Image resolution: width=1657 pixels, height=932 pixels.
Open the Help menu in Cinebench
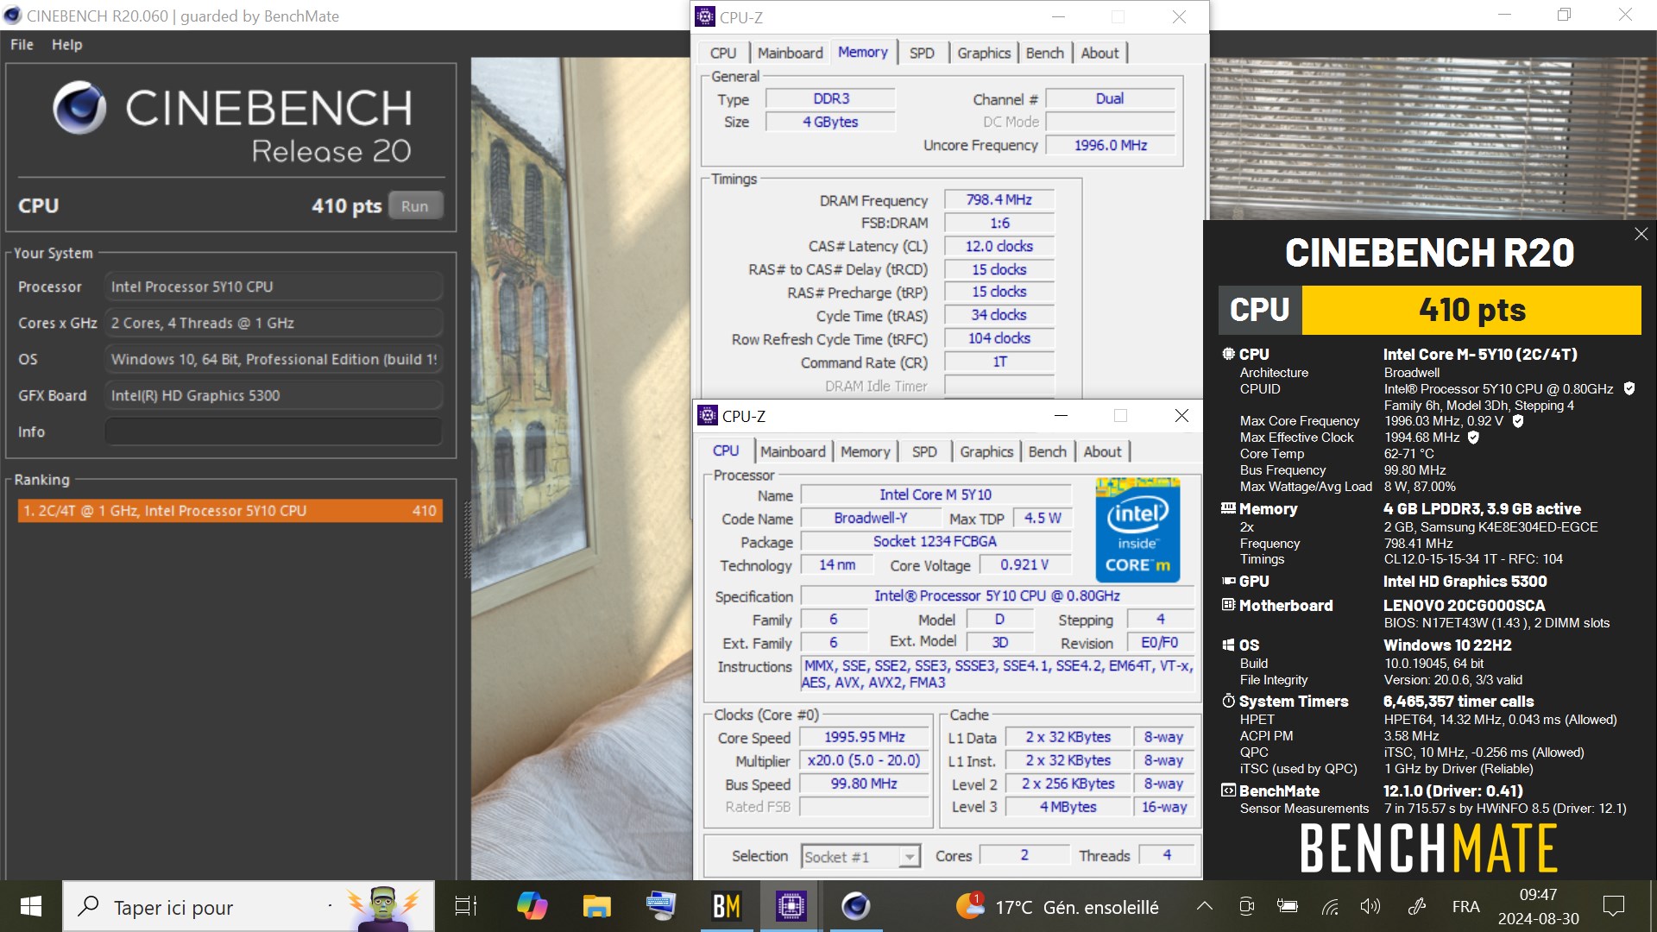click(x=66, y=45)
